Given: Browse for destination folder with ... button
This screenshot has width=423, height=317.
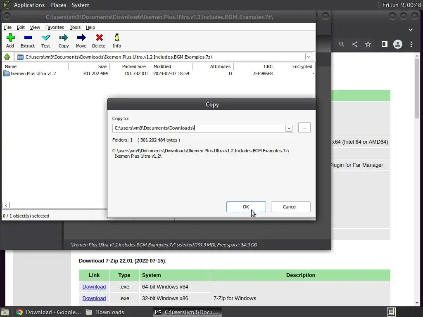Looking at the screenshot, I should click(x=304, y=128).
